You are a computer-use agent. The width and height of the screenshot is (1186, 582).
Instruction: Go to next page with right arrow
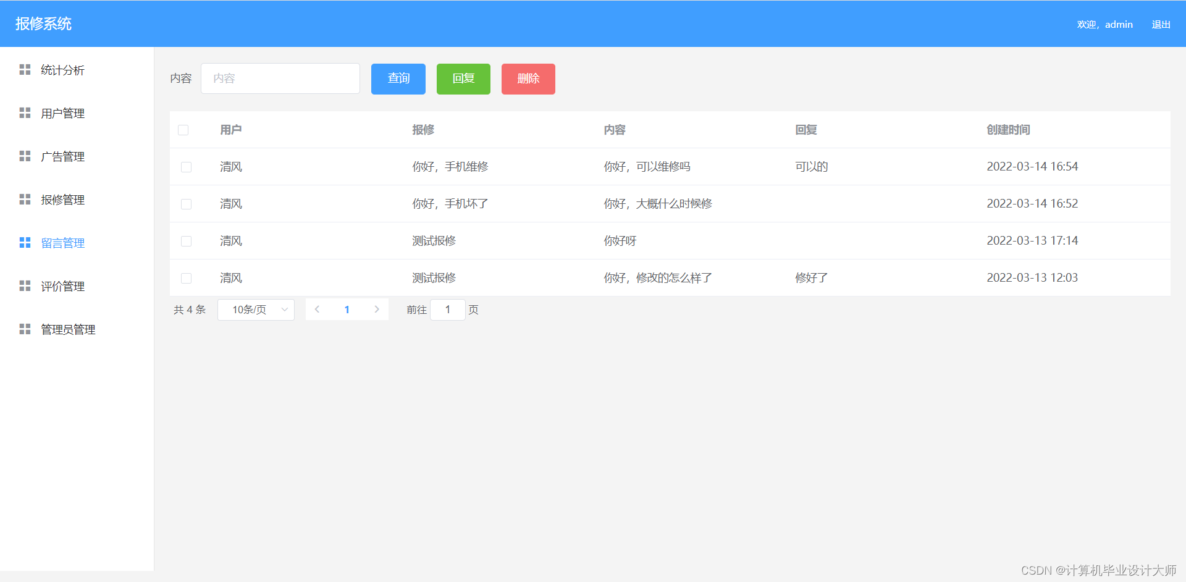point(377,310)
